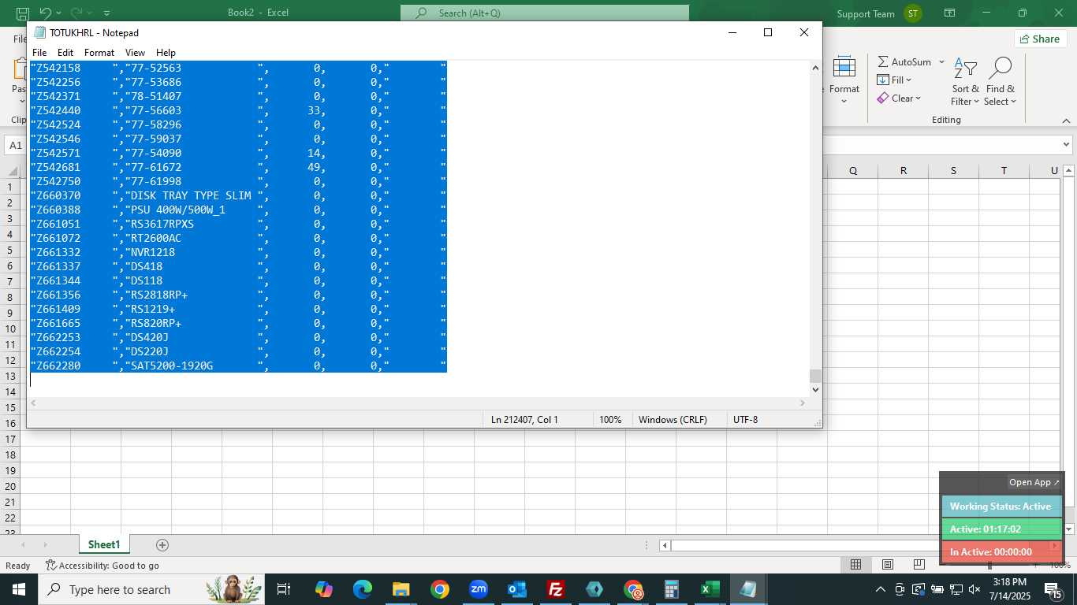Click Notepad scroll down arrow
This screenshot has height=605, width=1077.
(x=815, y=390)
